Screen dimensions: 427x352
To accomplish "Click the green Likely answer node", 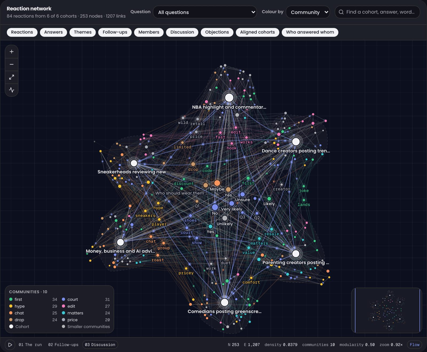I will (x=269, y=199).
